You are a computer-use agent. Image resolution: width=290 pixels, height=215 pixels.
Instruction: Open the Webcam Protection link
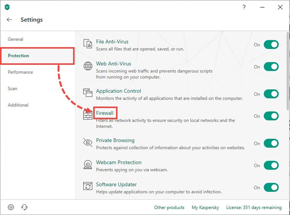point(119,163)
